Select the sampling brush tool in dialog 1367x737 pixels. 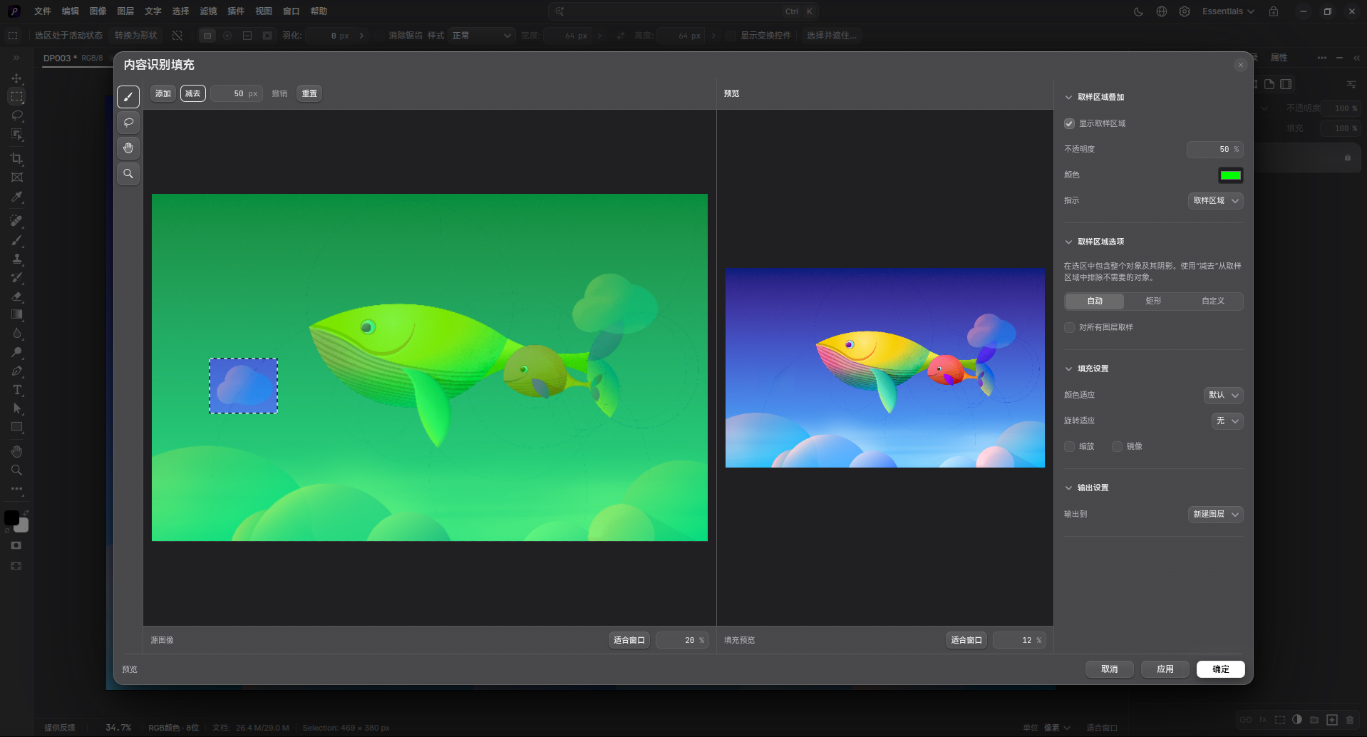pos(128,97)
